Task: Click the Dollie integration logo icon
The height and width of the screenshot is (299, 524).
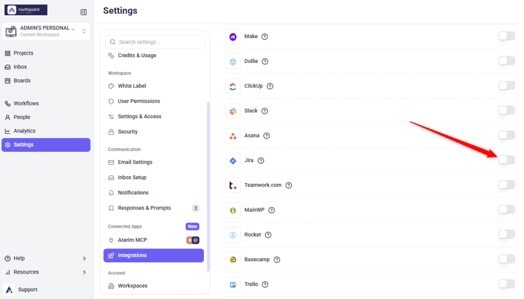Action: 233,61
